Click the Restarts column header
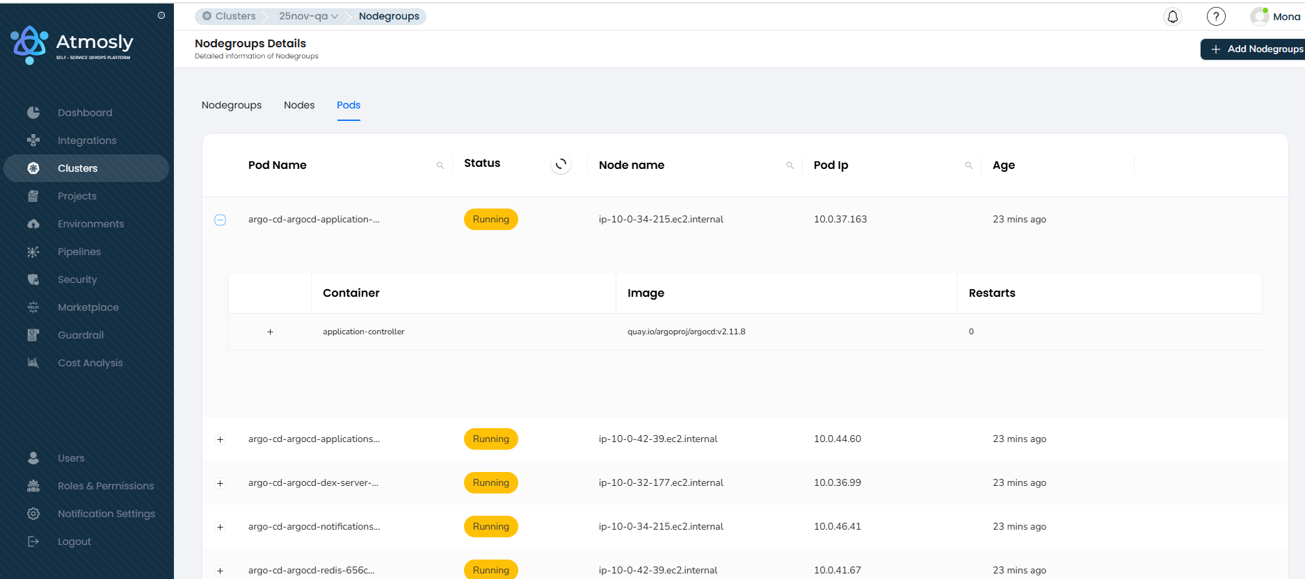Screen dimensions: 1305x579 [x=992, y=293]
